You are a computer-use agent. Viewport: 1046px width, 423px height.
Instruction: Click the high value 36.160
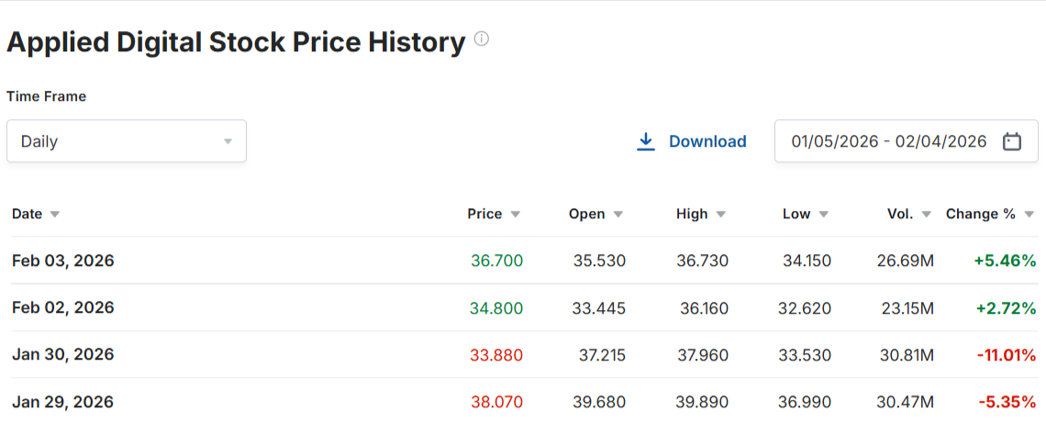pos(704,307)
